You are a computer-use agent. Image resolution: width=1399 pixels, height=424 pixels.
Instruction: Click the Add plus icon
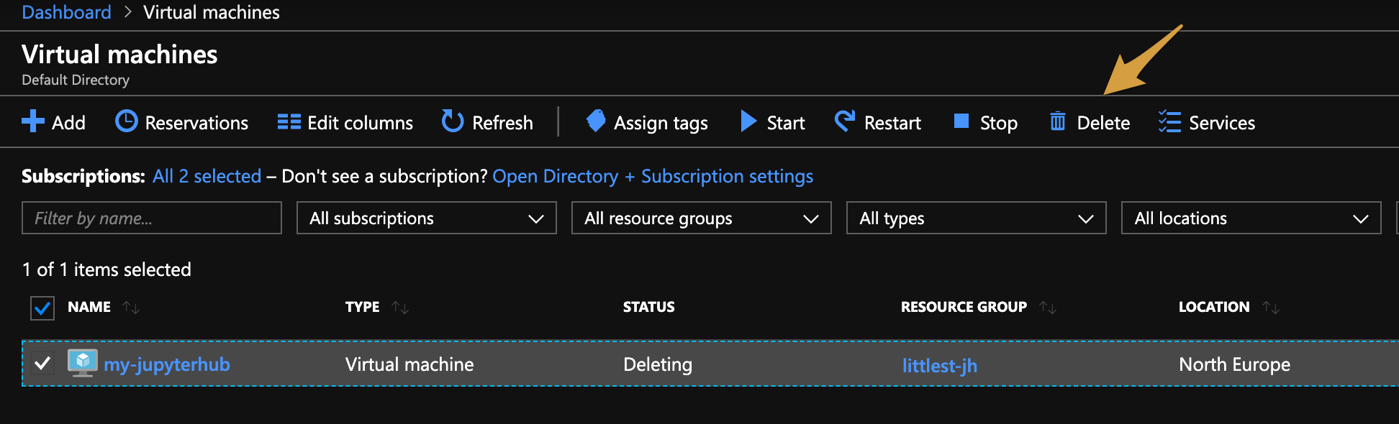tap(32, 121)
